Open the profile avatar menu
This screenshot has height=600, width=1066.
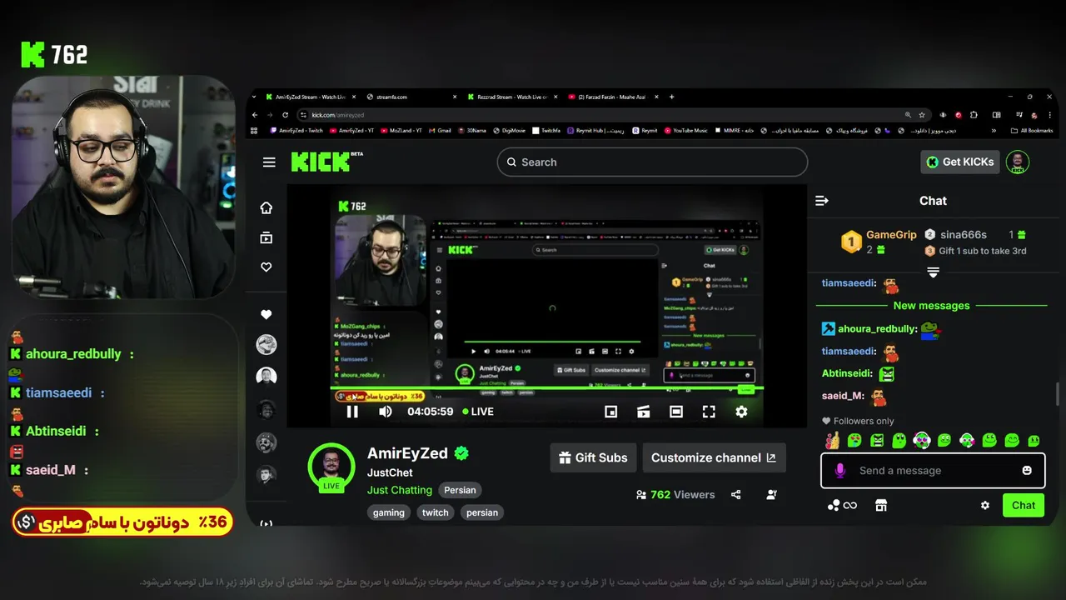point(1018,162)
